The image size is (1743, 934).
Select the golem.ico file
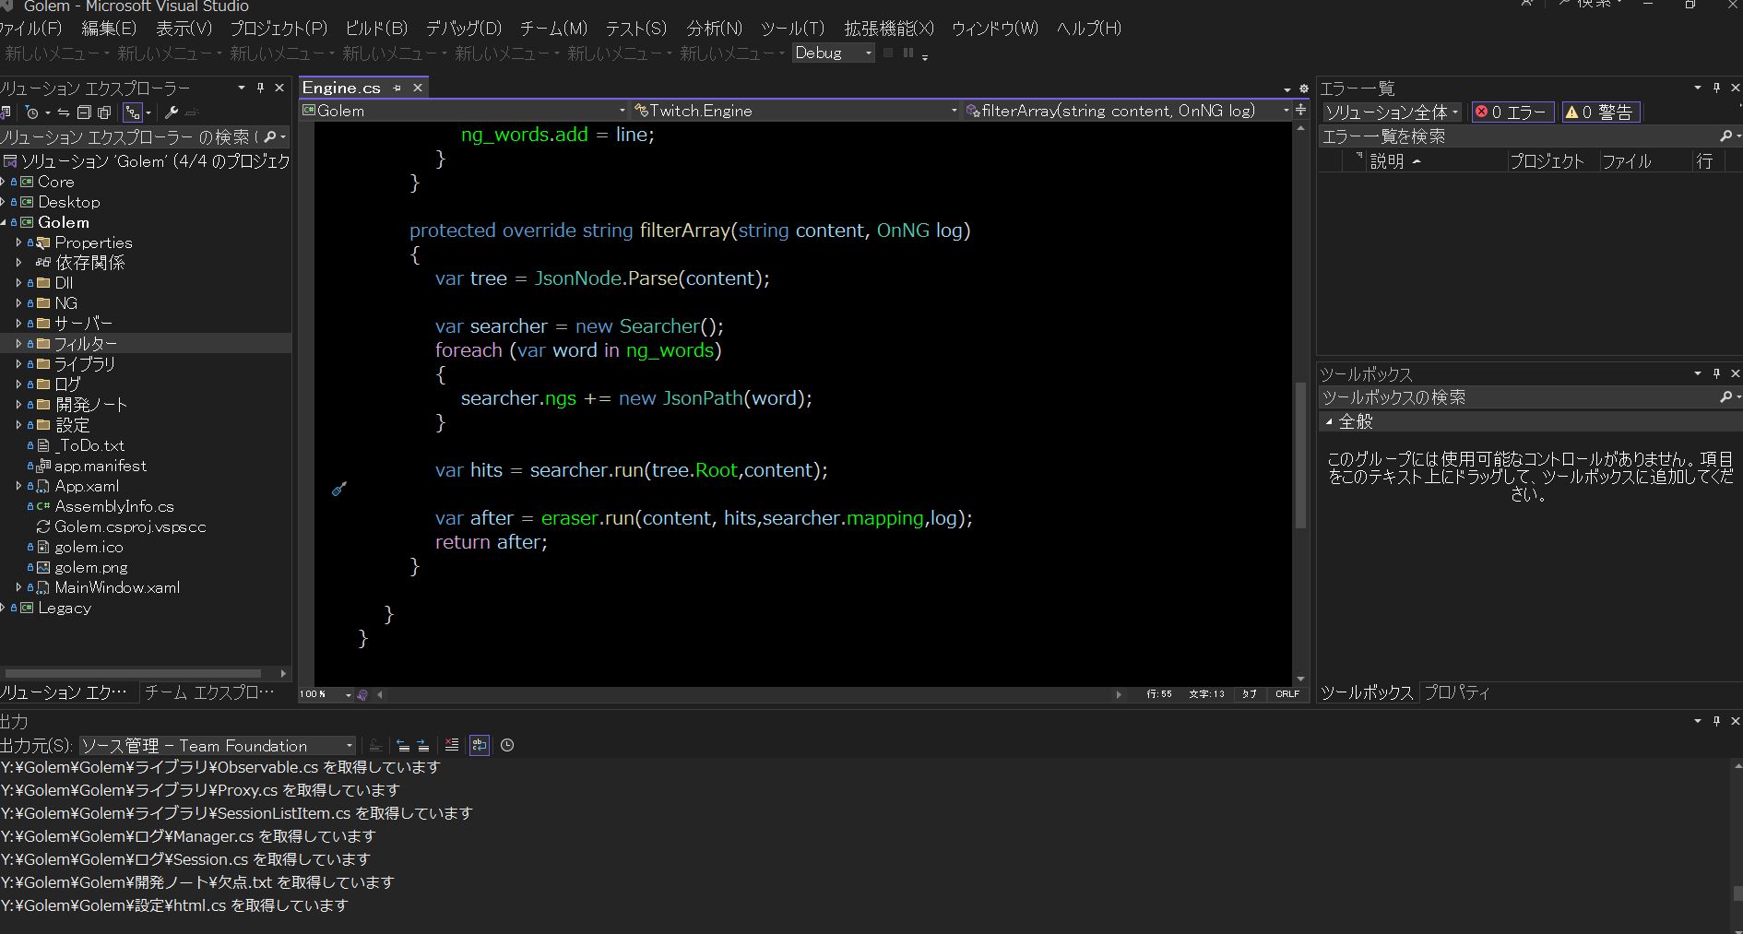89,547
